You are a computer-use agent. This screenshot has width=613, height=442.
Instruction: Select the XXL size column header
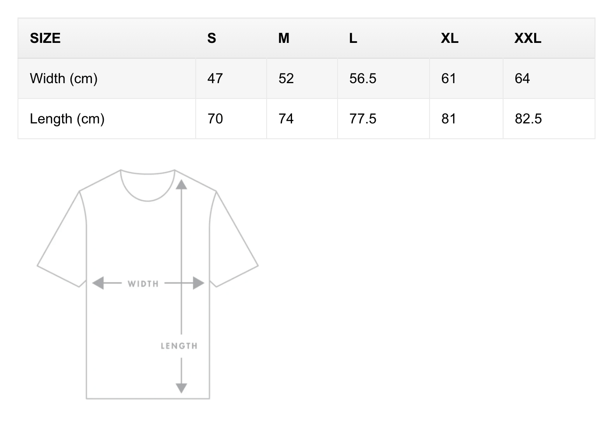coord(528,39)
